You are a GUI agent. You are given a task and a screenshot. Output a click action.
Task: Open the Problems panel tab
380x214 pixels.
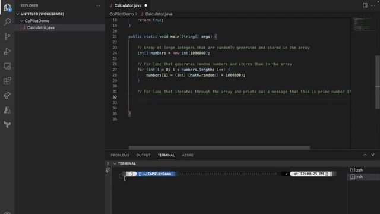tap(120, 155)
